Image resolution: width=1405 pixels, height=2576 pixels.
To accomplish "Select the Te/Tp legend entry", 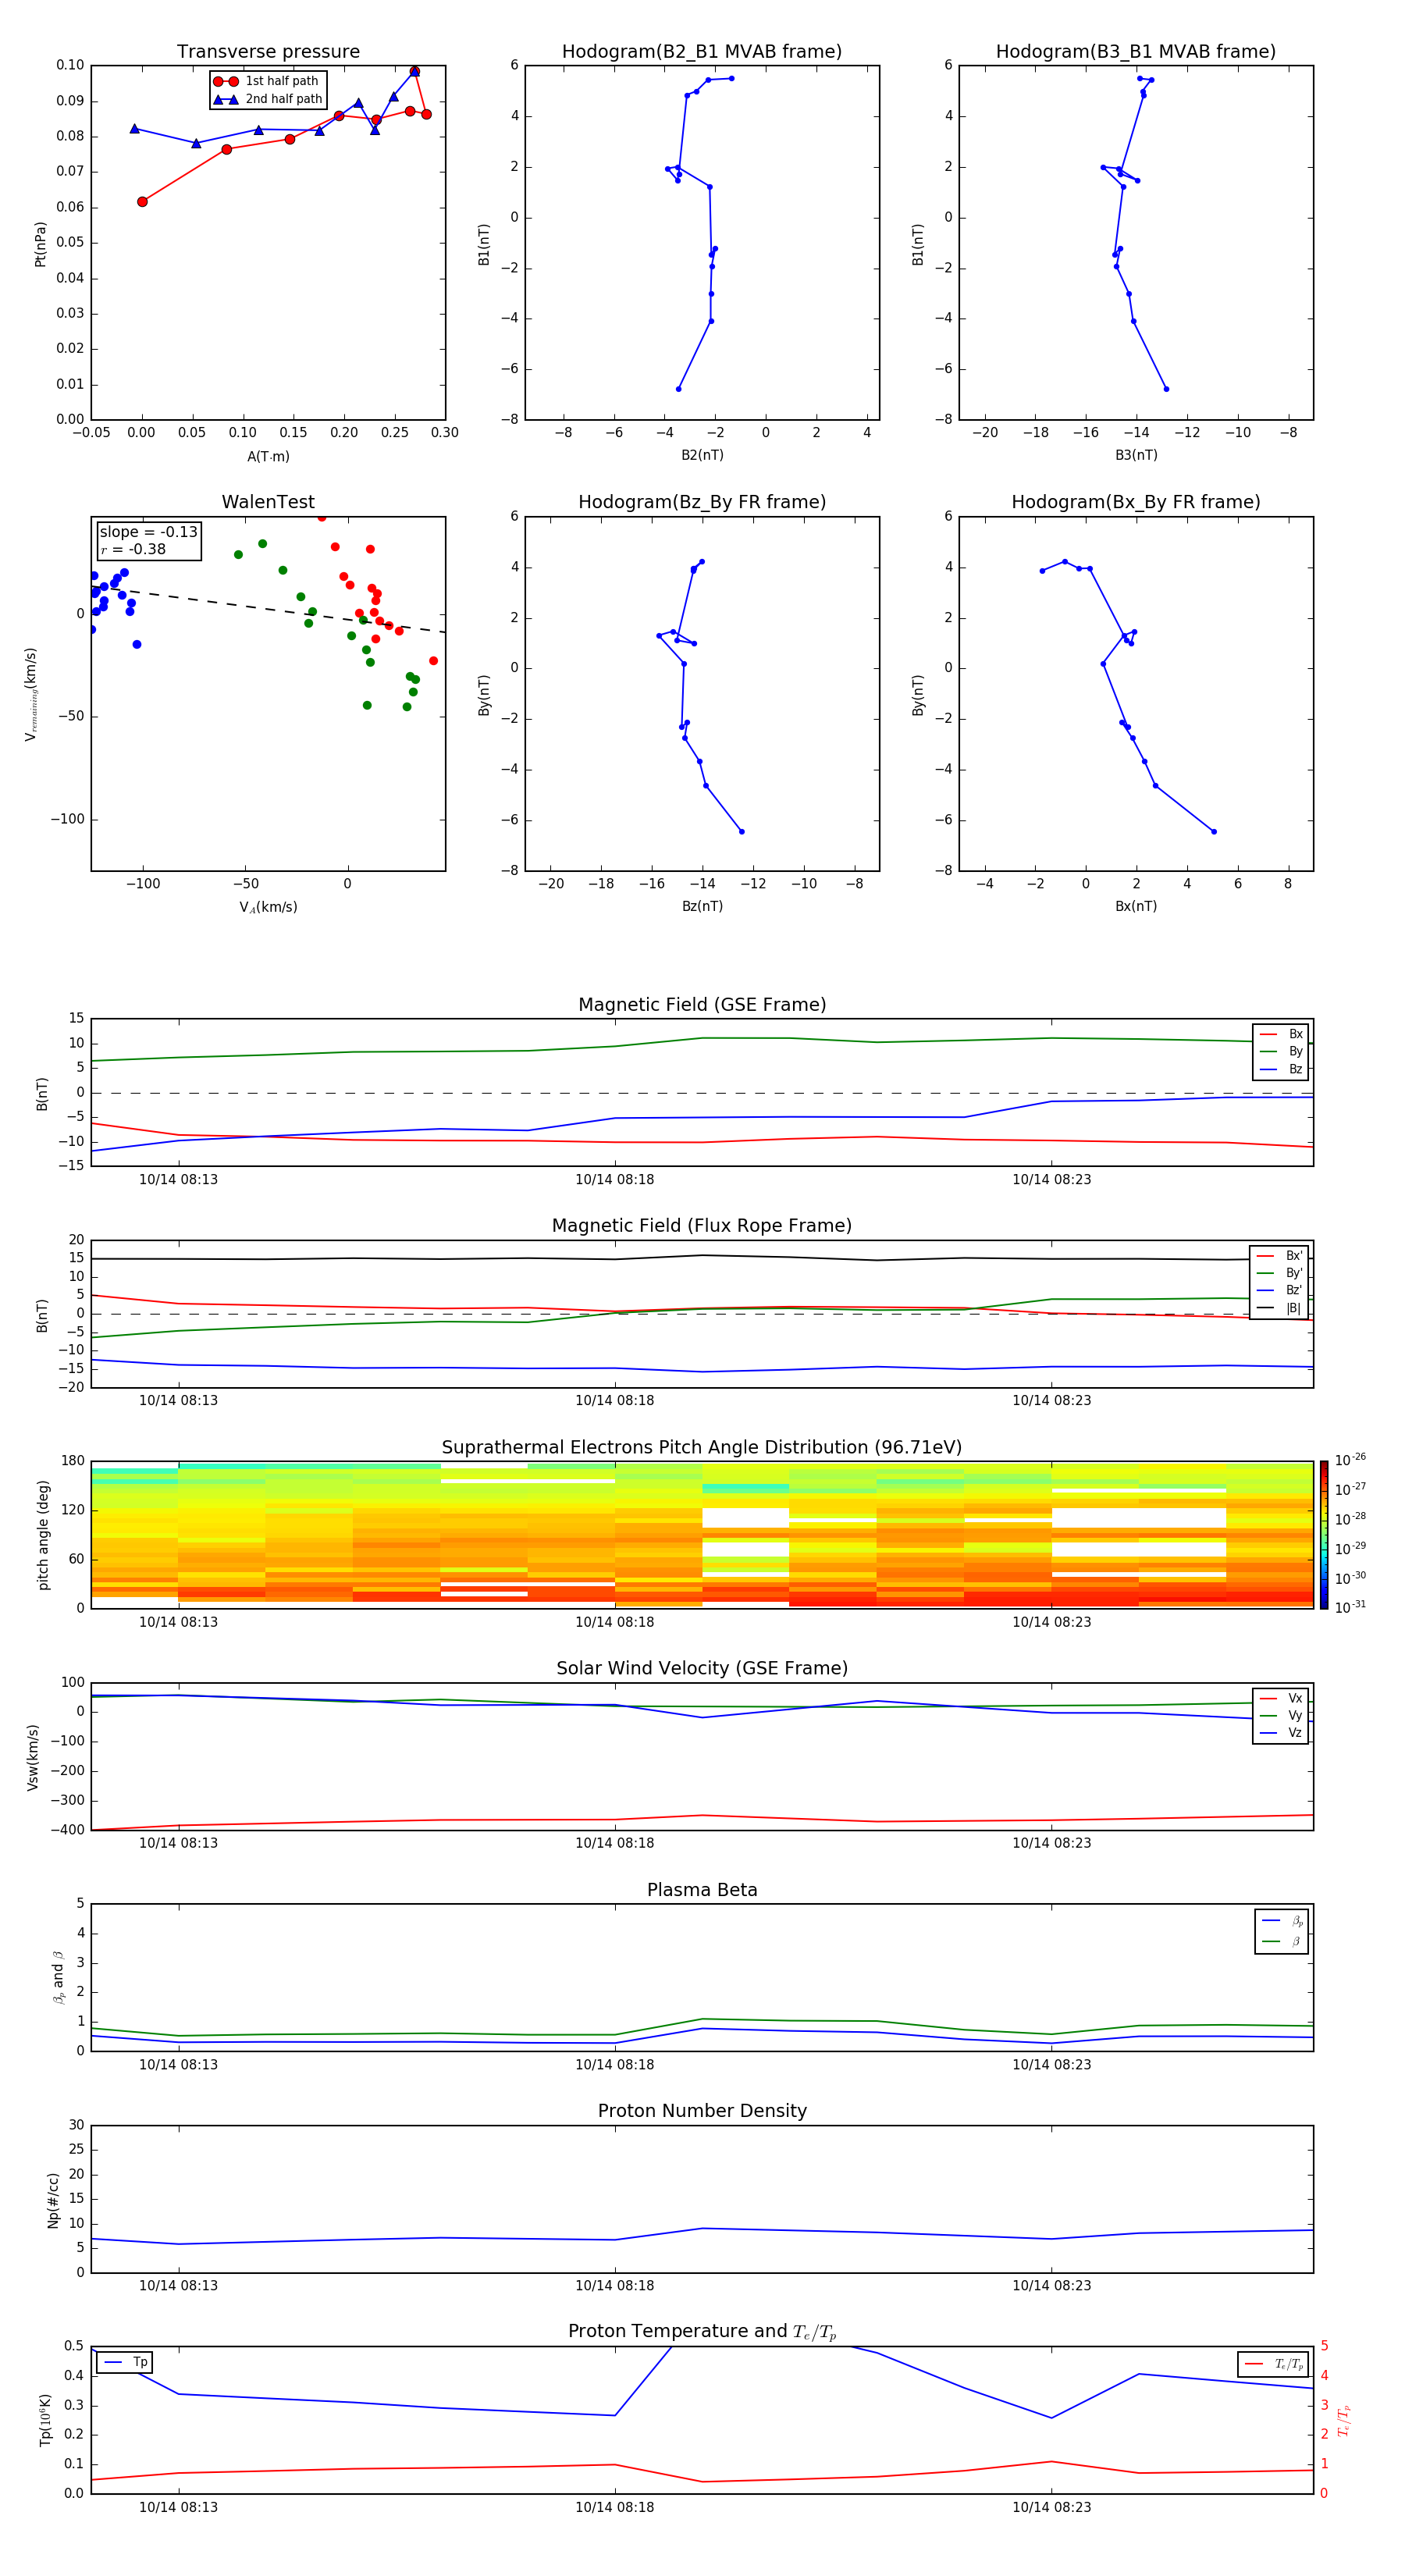I will pyautogui.click(x=1274, y=2364).
